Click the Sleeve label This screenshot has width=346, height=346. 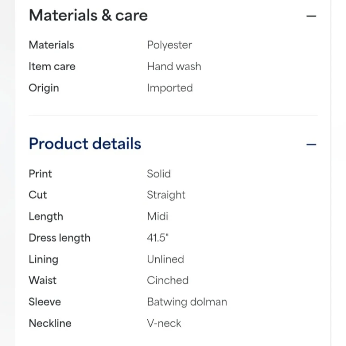pos(45,302)
